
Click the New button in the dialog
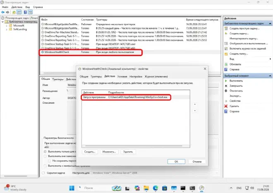(x=90, y=152)
